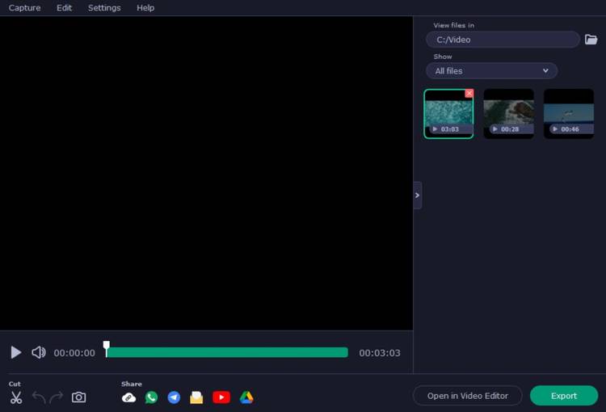Click the white playhead marker
The image size is (606, 412).
tap(107, 349)
